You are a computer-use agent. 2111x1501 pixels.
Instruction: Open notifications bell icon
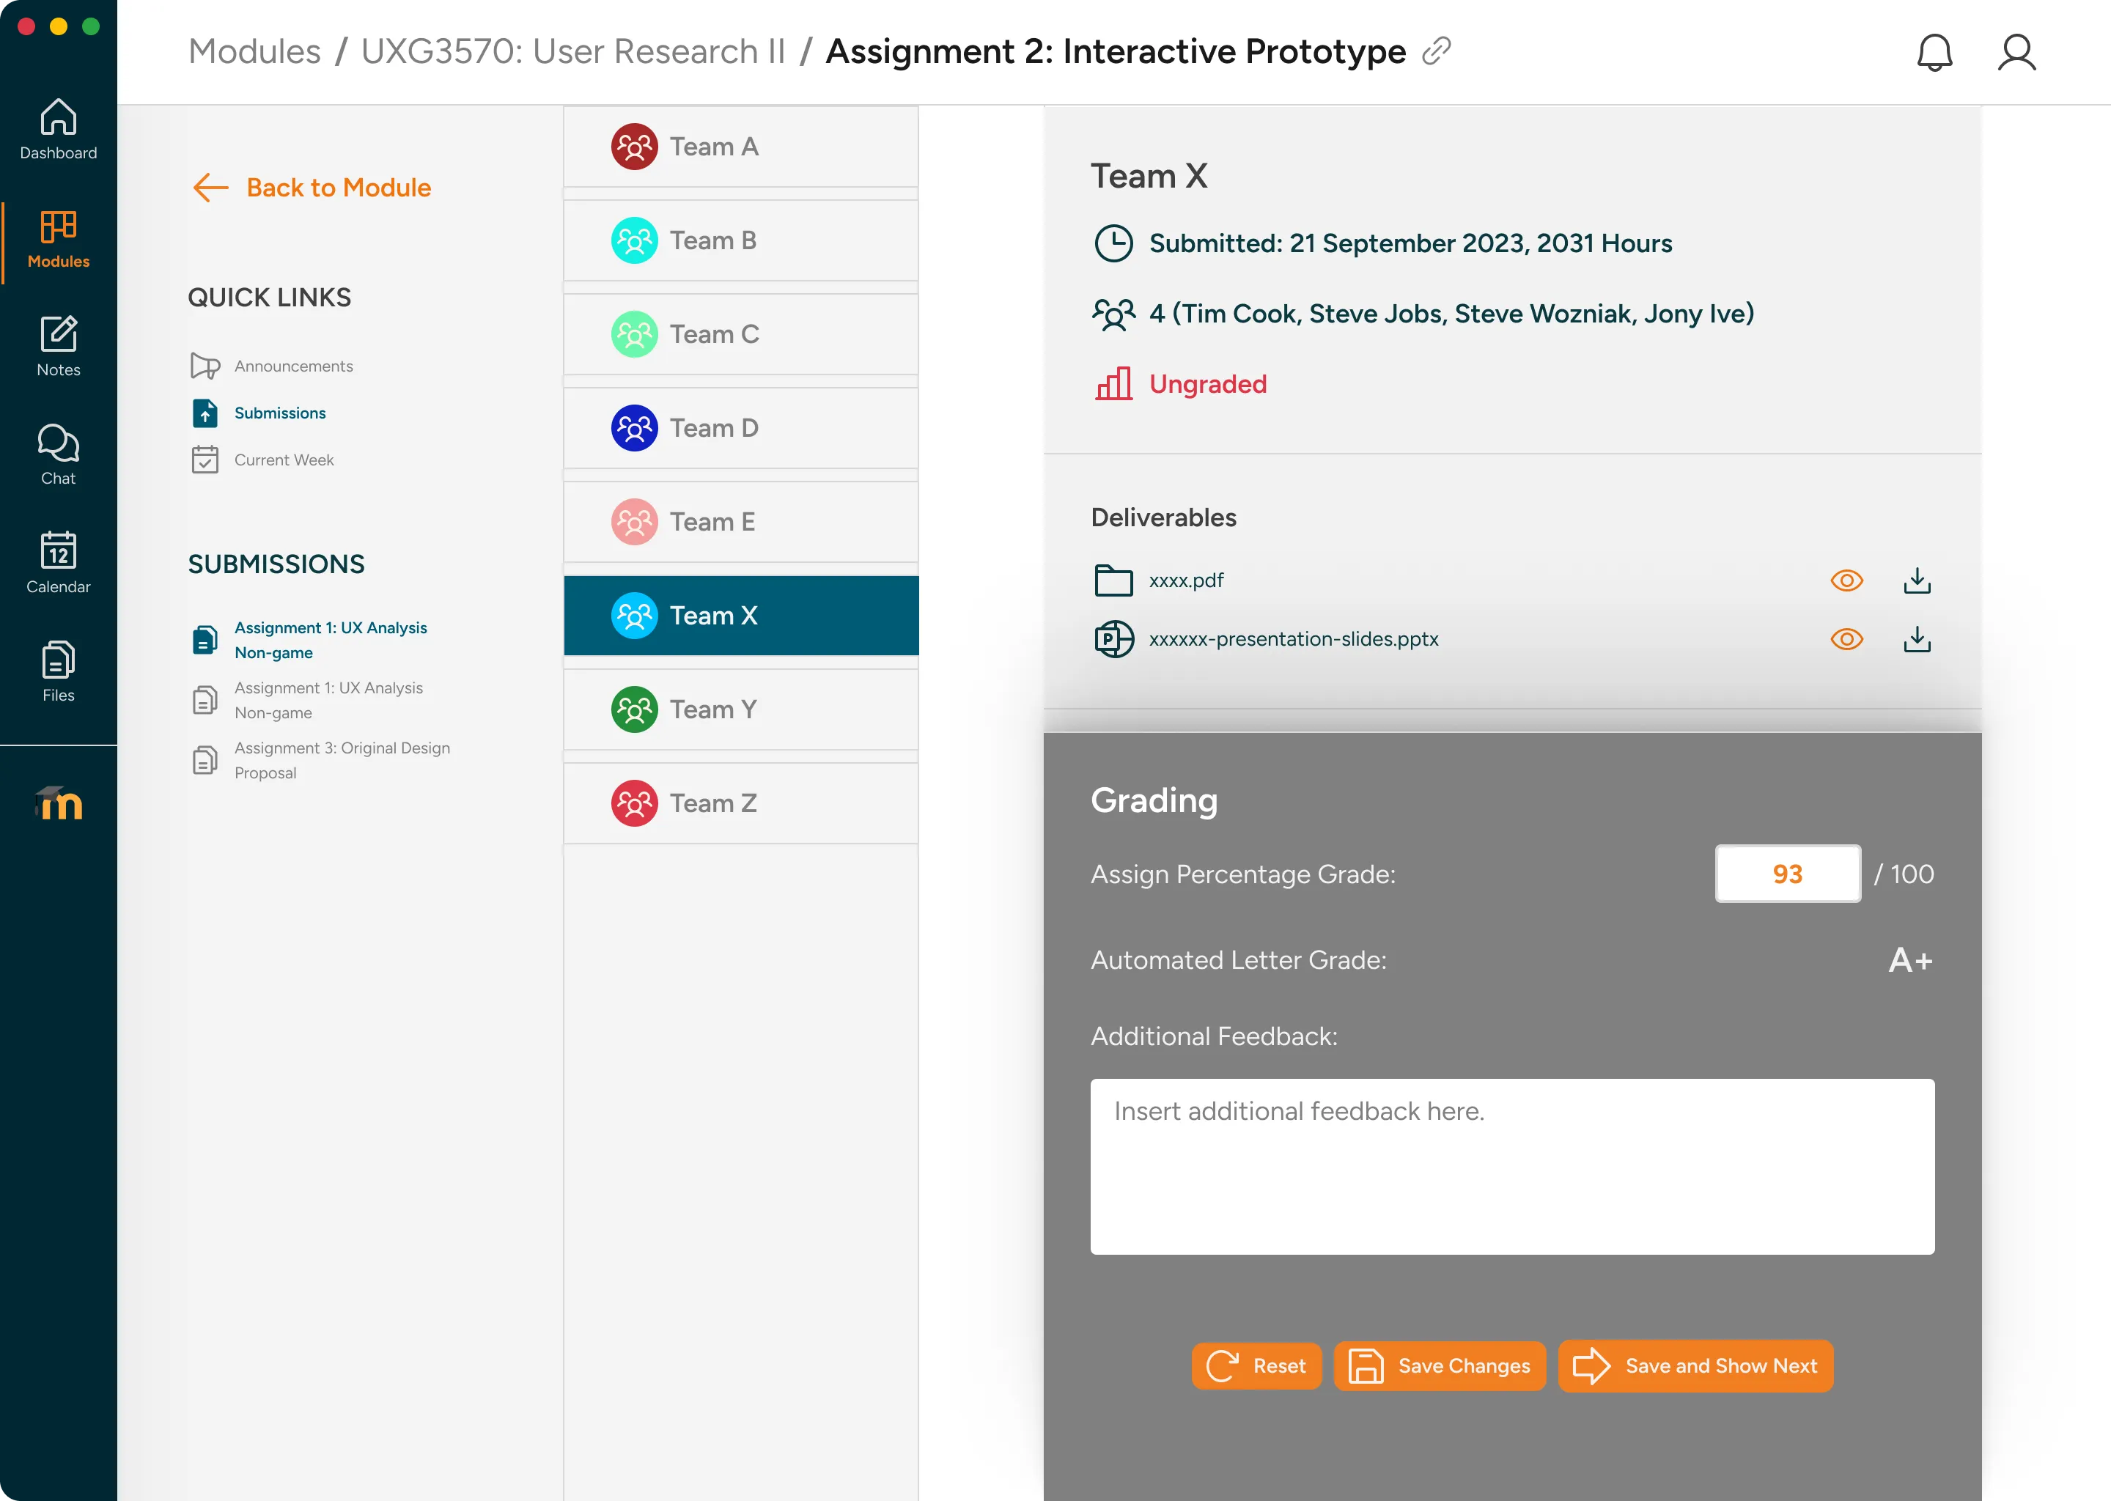[x=1934, y=53]
